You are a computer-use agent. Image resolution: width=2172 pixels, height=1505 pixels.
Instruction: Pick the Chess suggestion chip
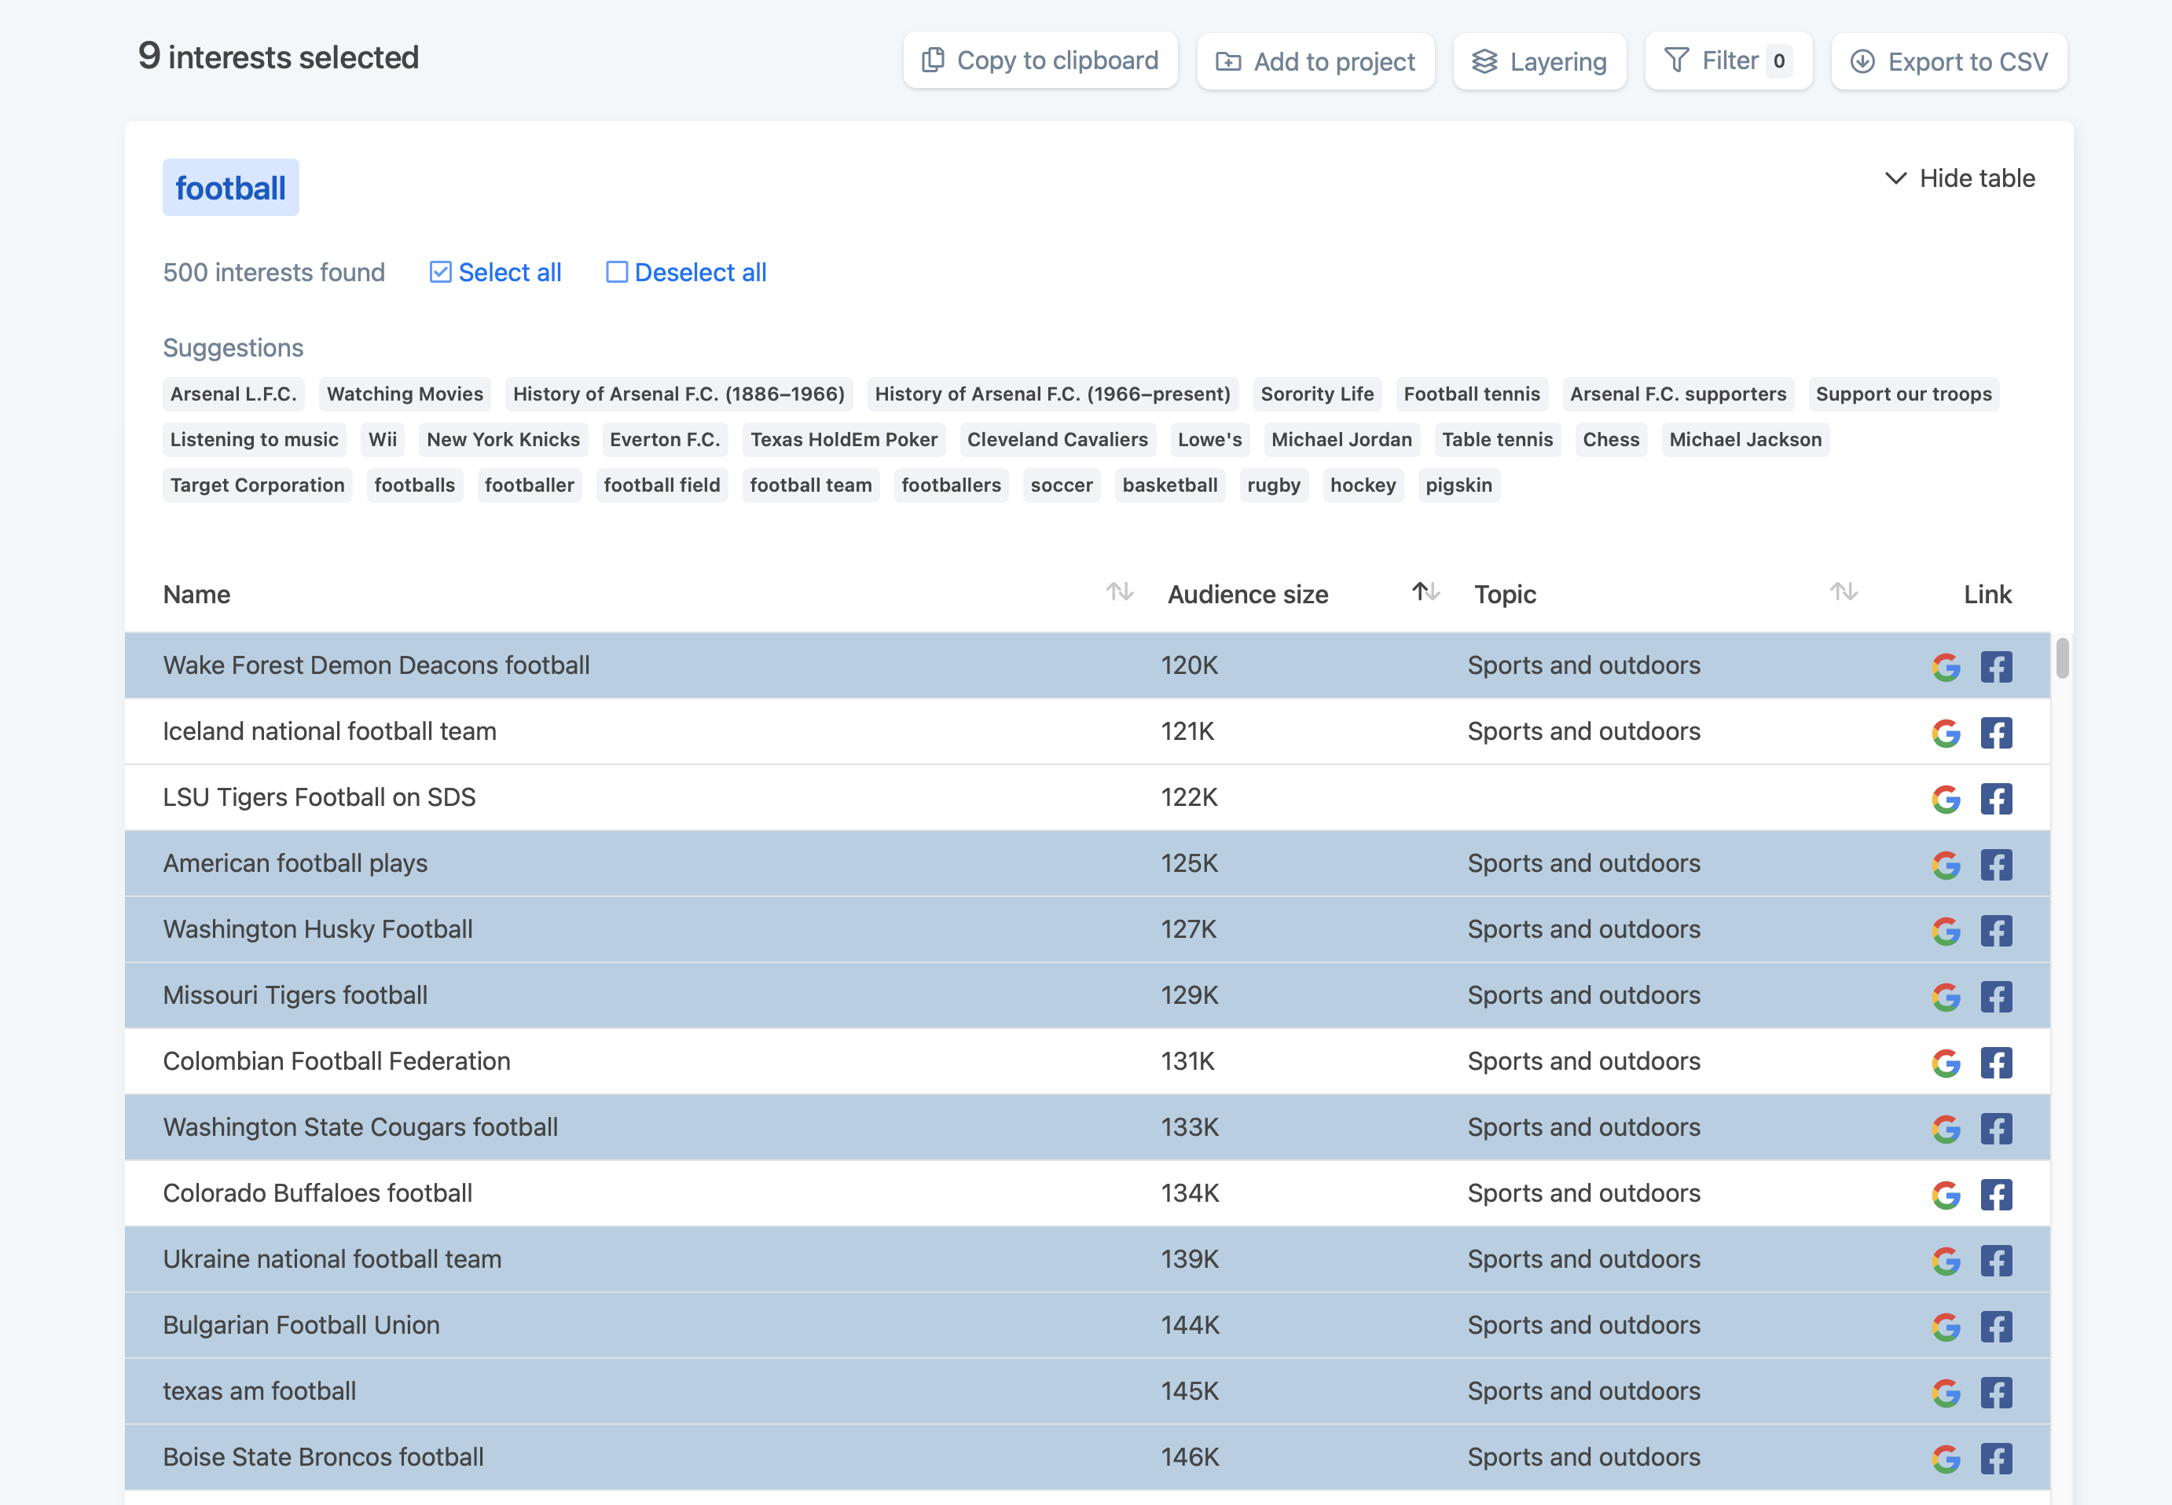(x=1611, y=439)
